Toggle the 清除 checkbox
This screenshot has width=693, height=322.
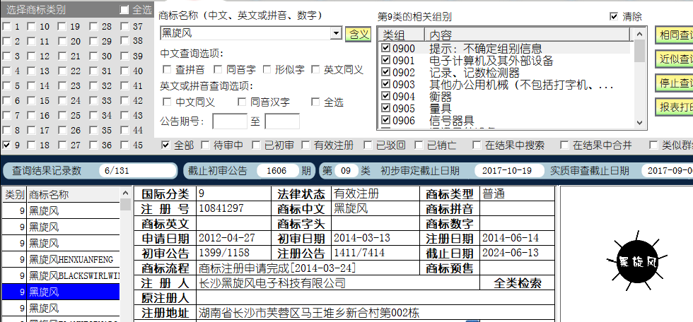click(x=614, y=16)
